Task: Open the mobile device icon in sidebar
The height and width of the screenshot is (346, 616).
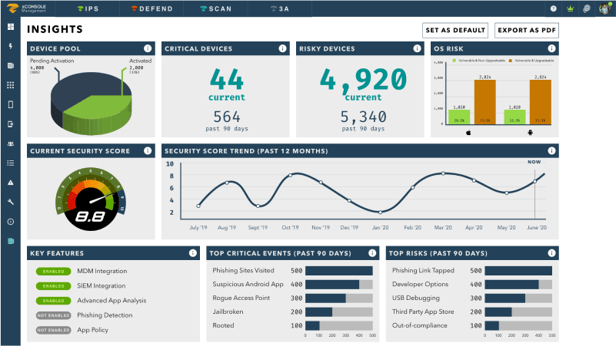Action: point(11,104)
